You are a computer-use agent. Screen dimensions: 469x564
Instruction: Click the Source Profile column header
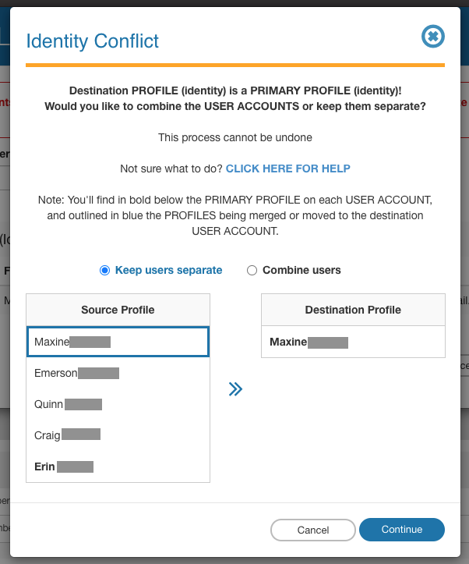(118, 310)
